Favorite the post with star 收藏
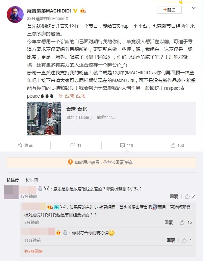The height and width of the screenshot is (261, 203). pyautogui.click(x=25, y=145)
